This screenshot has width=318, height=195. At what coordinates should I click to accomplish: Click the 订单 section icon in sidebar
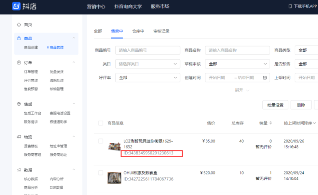coord(19,62)
